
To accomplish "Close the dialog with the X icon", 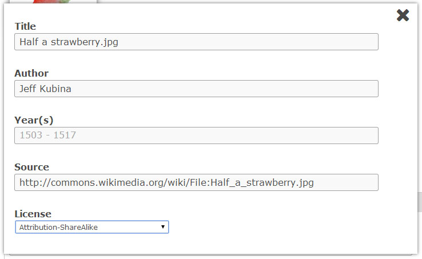I will 403,15.
